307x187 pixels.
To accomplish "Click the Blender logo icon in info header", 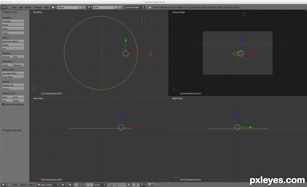I will [150, 8].
